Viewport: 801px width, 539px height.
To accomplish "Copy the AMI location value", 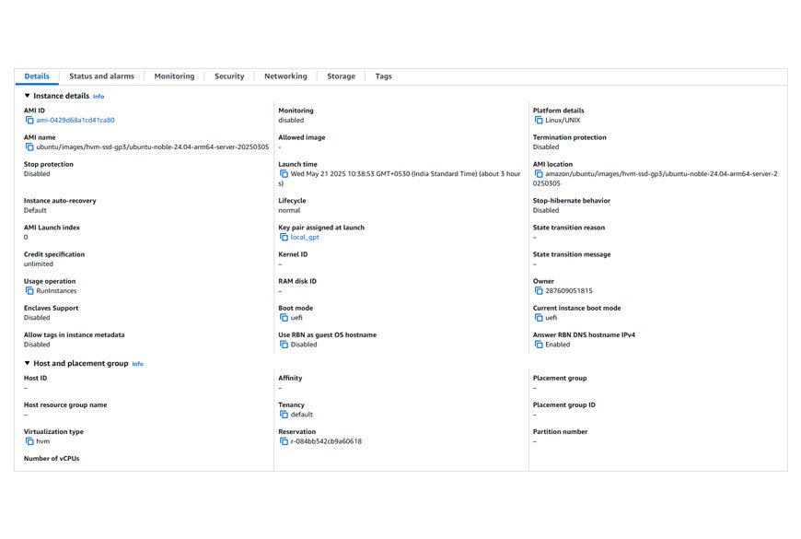I will pyautogui.click(x=539, y=174).
